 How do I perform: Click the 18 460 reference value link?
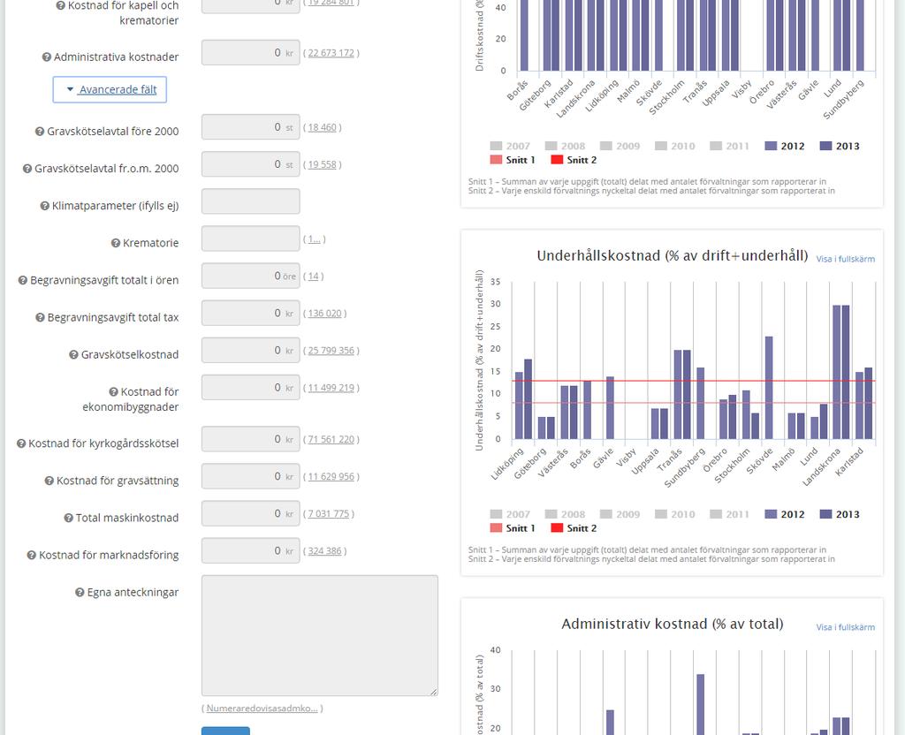322,127
